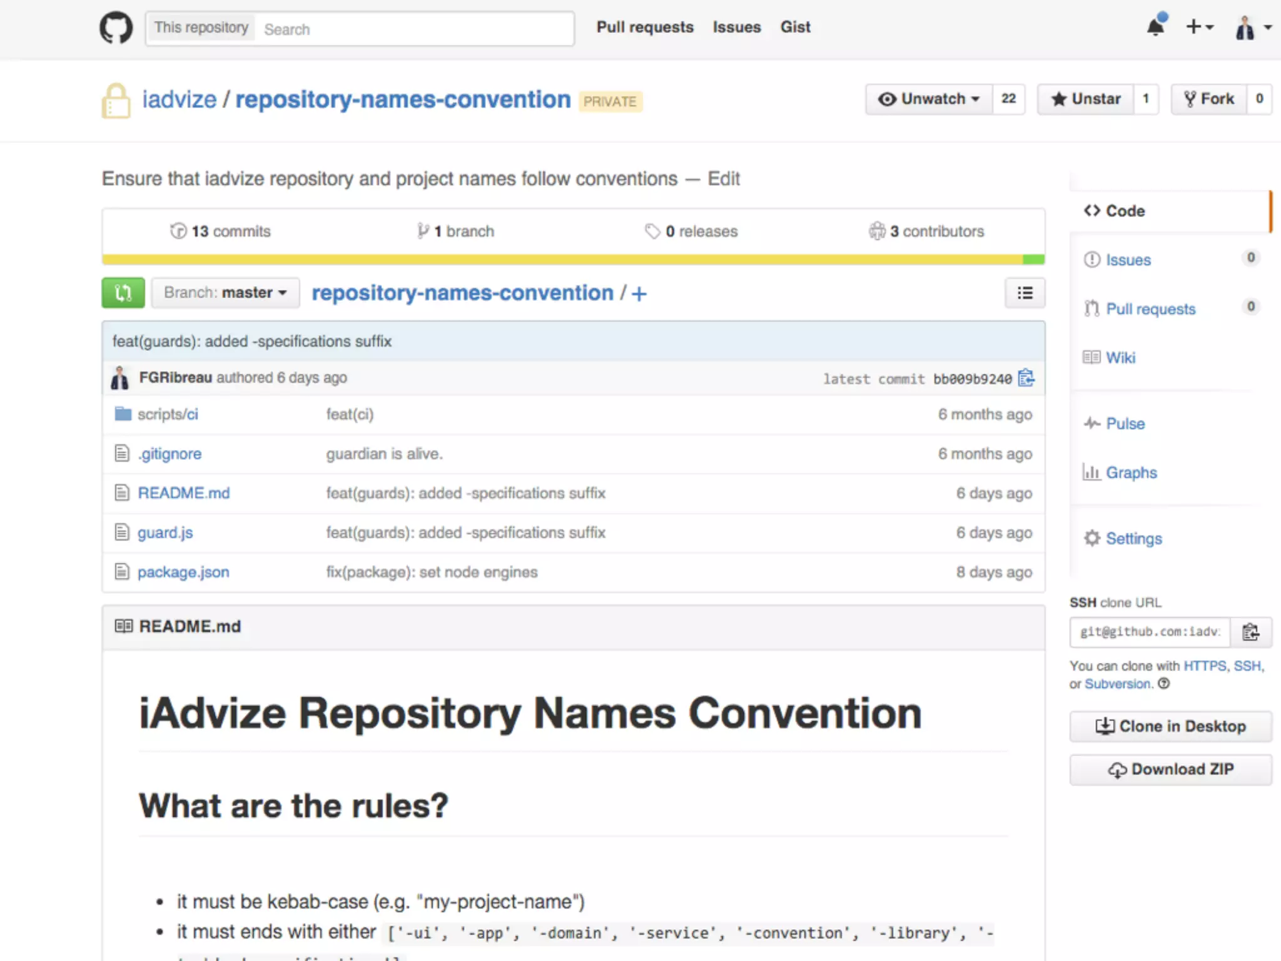Open the Pulse sidebar tab
Viewport: 1281px width, 961px height.
(x=1125, y=424)
